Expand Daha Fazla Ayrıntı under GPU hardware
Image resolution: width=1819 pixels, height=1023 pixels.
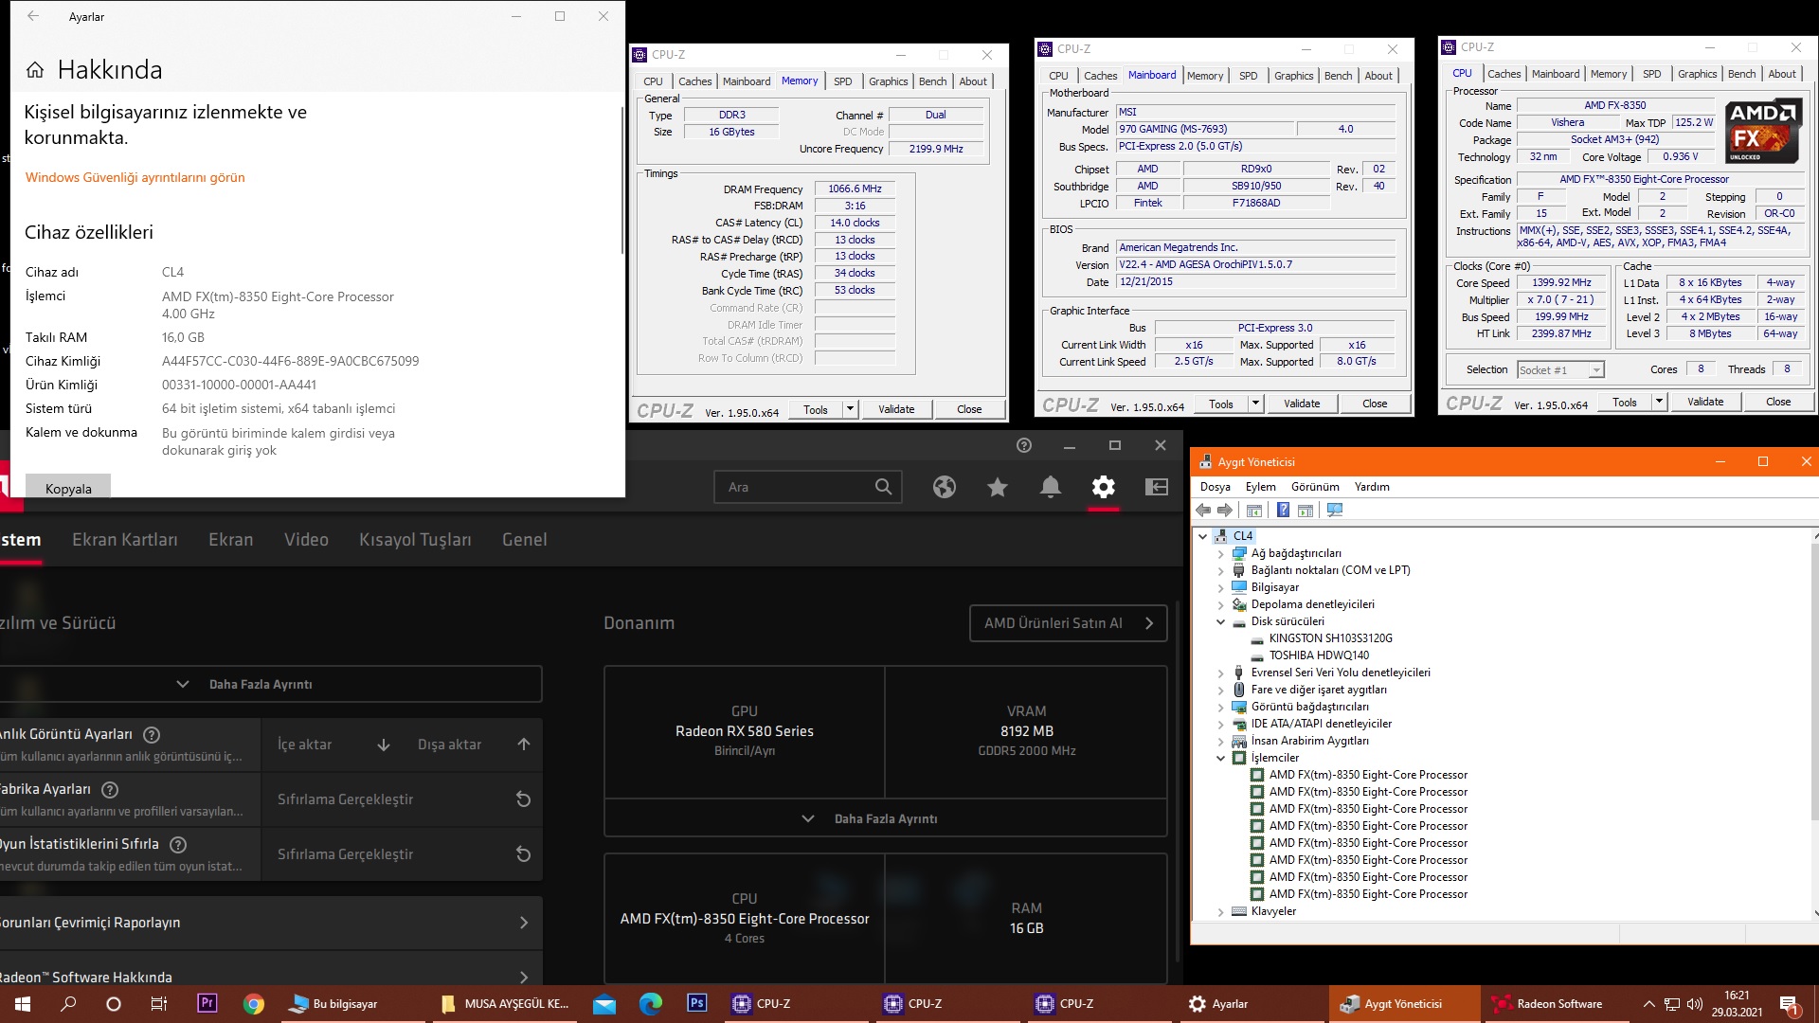pos(885,818)
